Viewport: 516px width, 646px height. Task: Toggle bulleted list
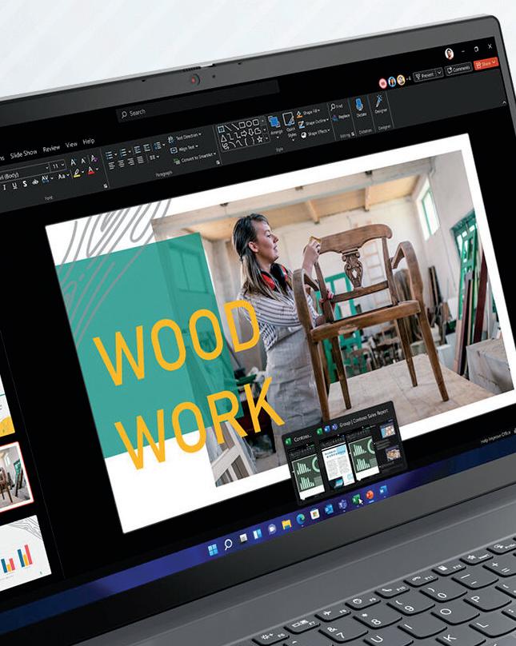[x=110, y=155]
